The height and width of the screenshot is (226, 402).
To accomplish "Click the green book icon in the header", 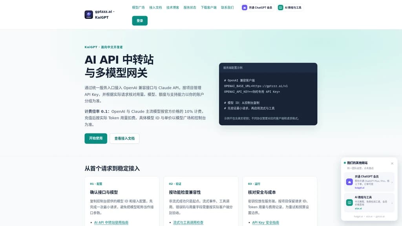I will coord(280,8).
